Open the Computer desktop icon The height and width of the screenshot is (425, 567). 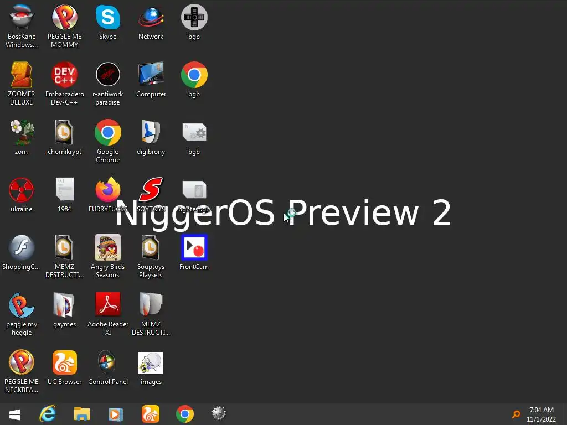tap(151, 80)
